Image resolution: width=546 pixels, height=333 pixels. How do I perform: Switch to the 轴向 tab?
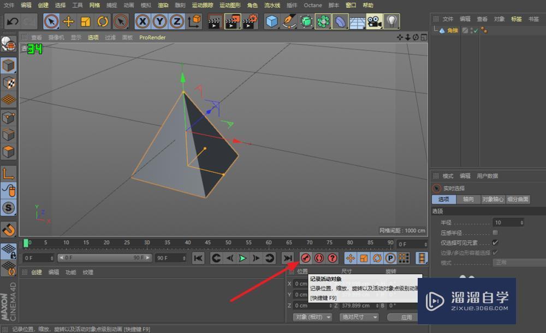[468, 199]
